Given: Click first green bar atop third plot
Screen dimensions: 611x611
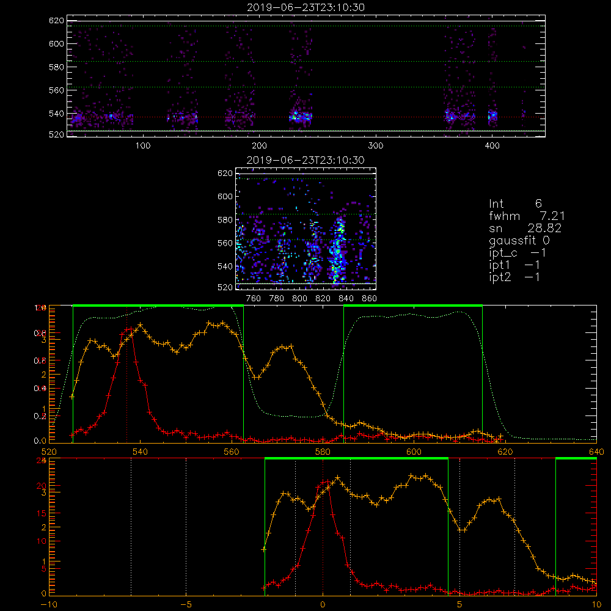Looking at the screenshot, I should pyautogui.click(x=158, y=305).
